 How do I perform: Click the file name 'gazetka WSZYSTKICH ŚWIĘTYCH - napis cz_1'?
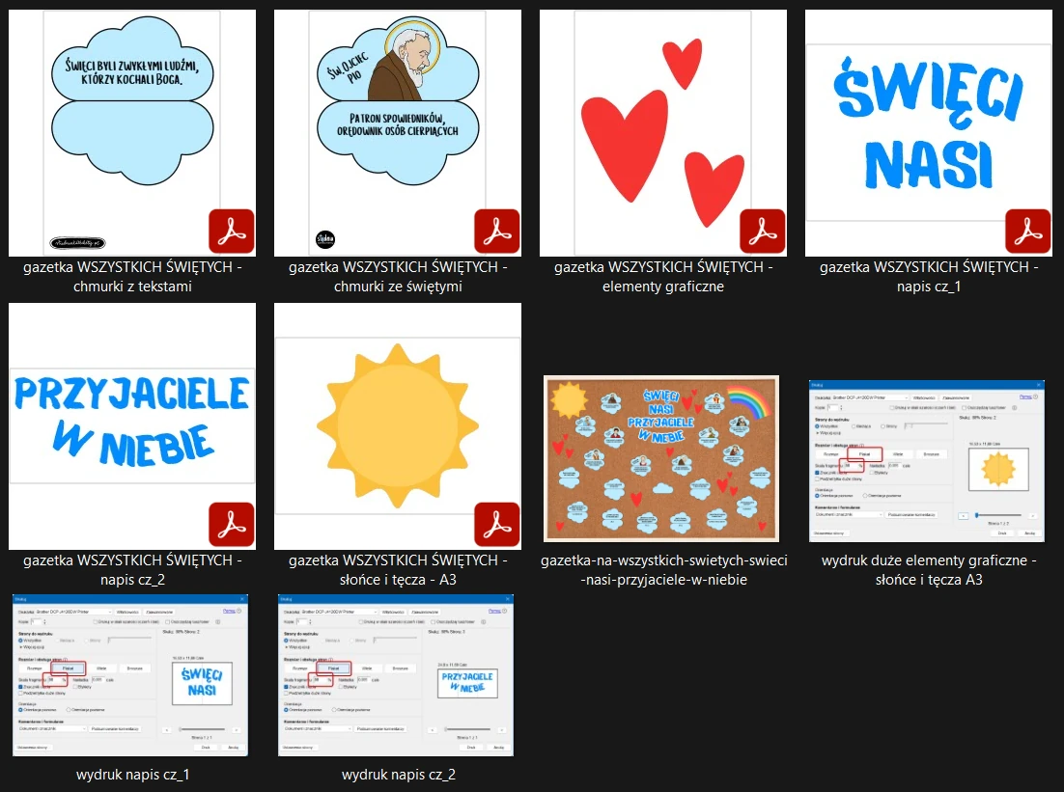(928, 277)
